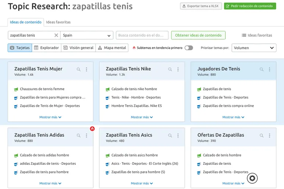Expand Mostrar más on Zapatillas Tenis Adidas card

(50, 183)
